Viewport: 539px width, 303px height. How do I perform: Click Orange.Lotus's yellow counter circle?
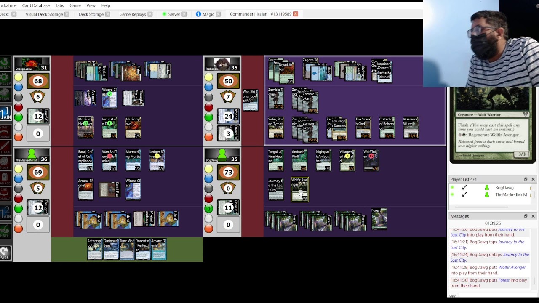(x=19, y=77)
